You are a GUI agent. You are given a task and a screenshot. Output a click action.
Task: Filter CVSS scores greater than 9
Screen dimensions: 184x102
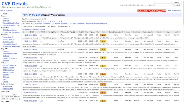pyautogui.click(x=61, y=21)
